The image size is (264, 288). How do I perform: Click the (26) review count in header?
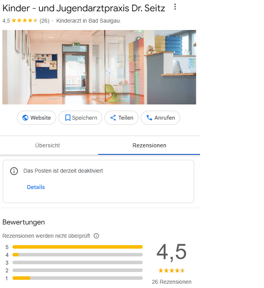point(44,21)
